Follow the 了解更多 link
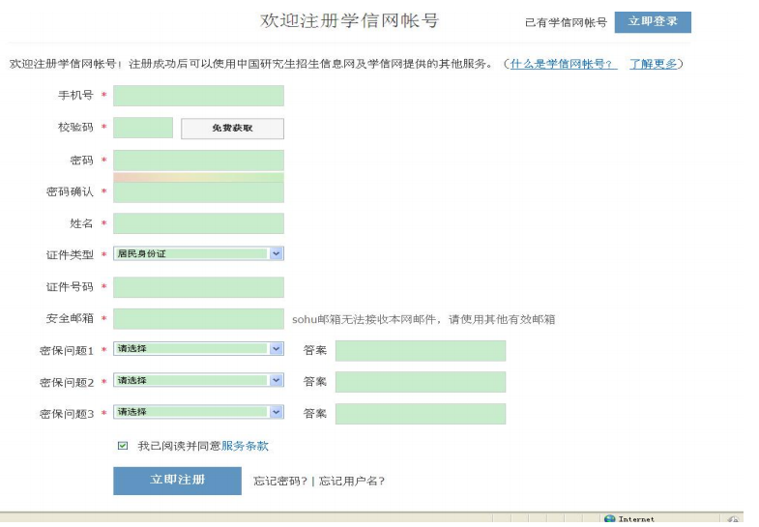The height and width of the screenshot is (527, 759). pos(653,64)
